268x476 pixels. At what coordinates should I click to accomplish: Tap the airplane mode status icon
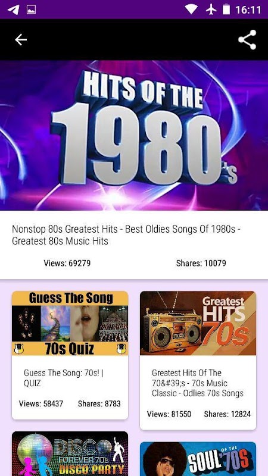point(211,10)
